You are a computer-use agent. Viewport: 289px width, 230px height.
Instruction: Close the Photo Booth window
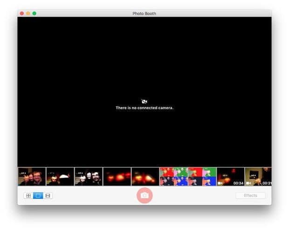[x=22, y=14]
